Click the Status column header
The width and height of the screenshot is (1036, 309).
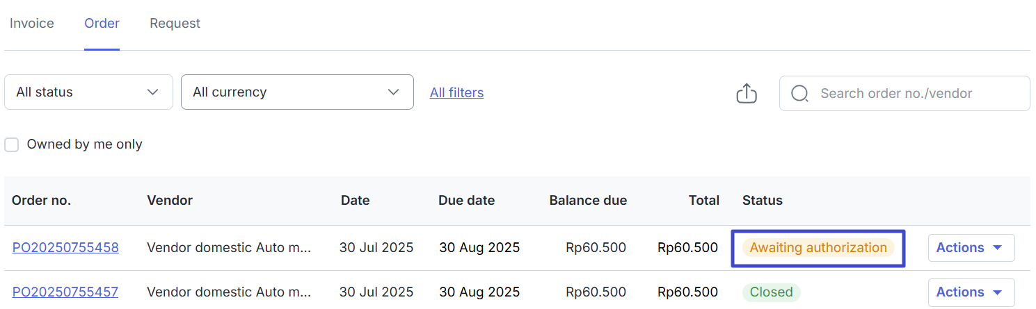tap(762, 201)
